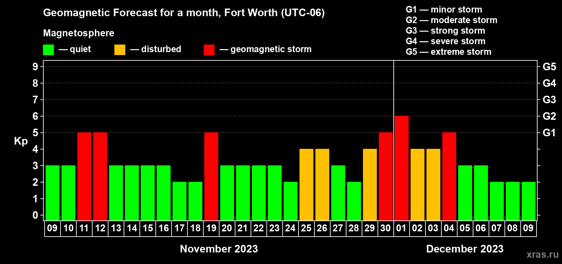Click the green bar for November 17
The height and width of the screenshot is (264, 562).
[180, 201]
